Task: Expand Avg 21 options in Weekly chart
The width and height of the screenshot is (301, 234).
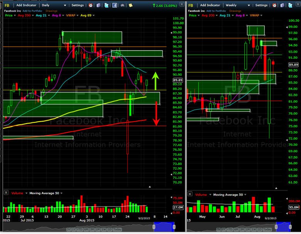Action: (233, 15)
